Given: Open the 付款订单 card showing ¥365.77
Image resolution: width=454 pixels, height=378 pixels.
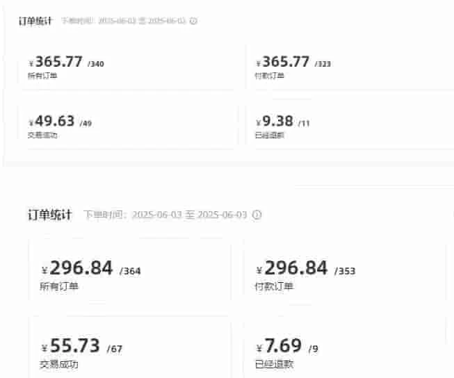Looking at the screenshot, I should pyautogui.click(x=350, y=67).
